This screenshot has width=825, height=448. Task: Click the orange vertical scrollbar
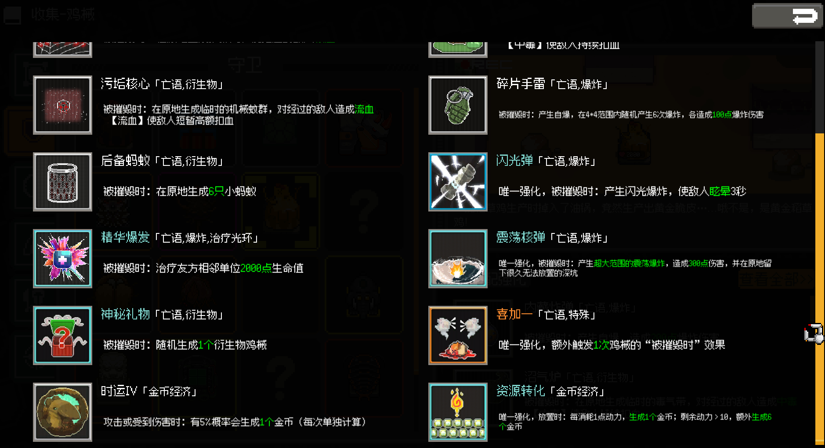click(x=820, y=289)
